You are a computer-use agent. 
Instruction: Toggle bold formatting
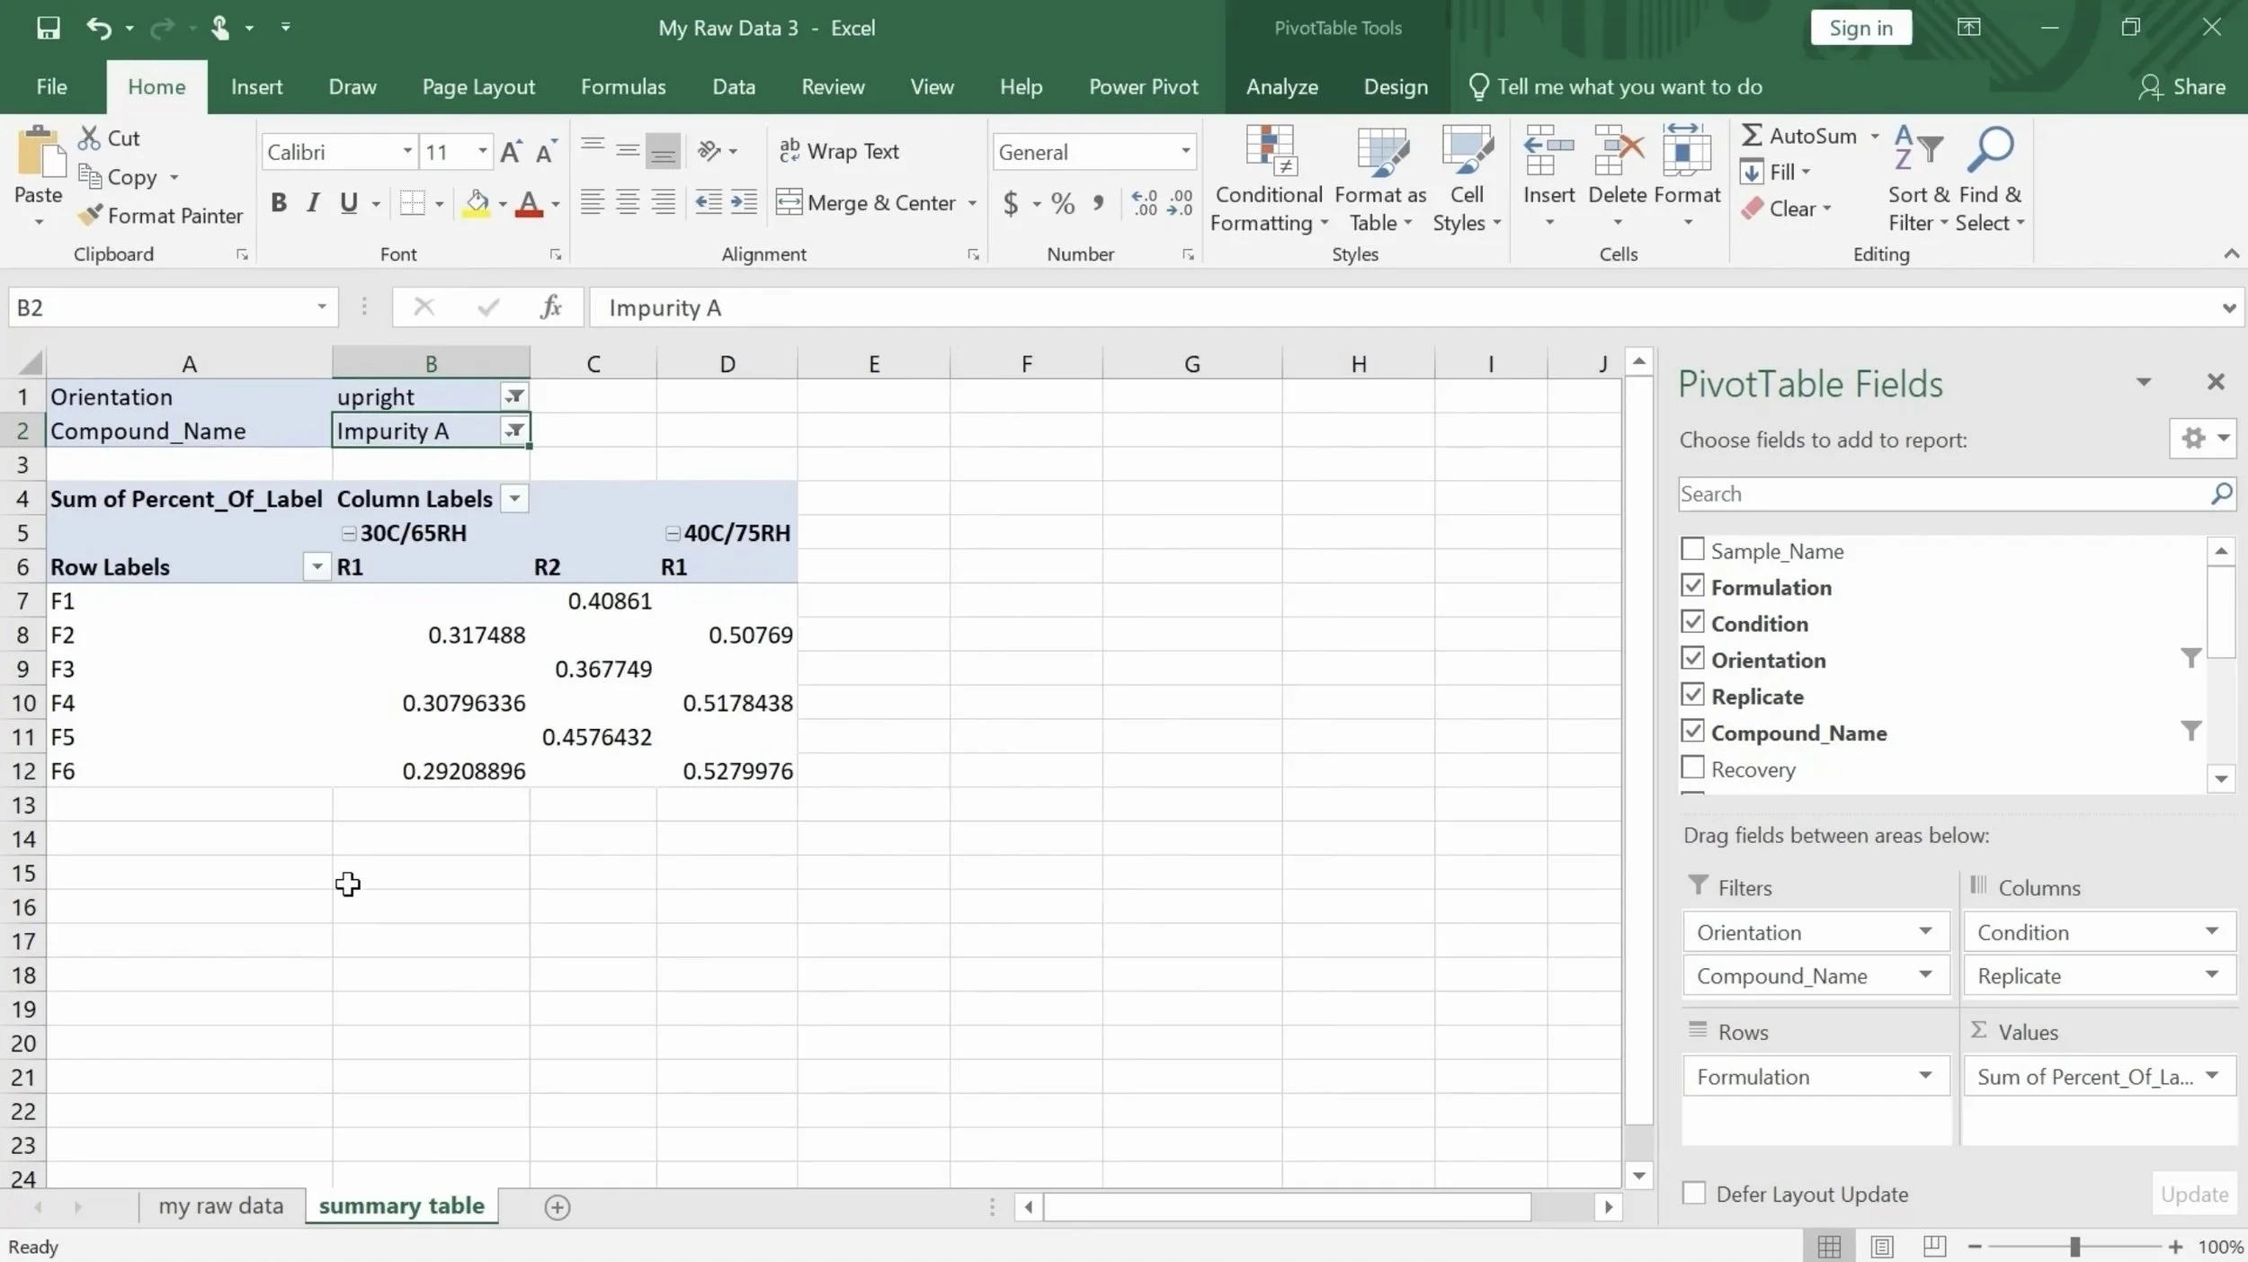point(279,203)
